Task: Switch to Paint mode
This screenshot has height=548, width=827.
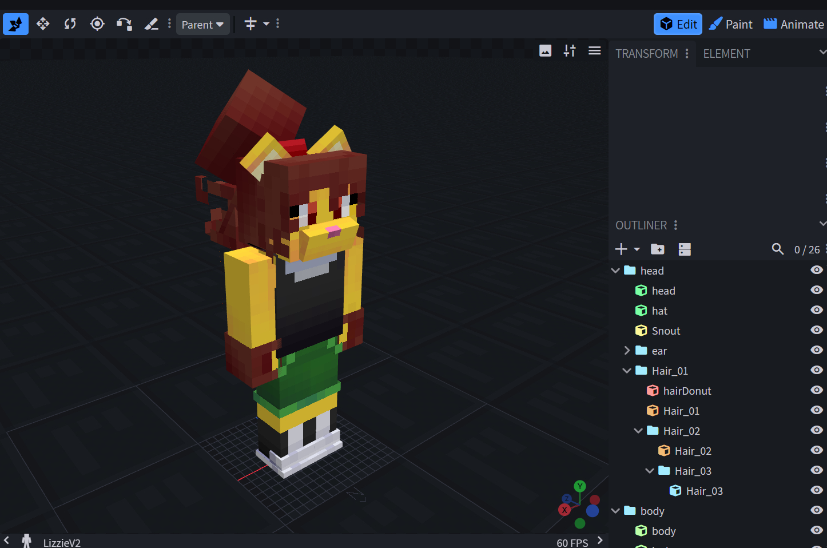Action: [731, 24]
